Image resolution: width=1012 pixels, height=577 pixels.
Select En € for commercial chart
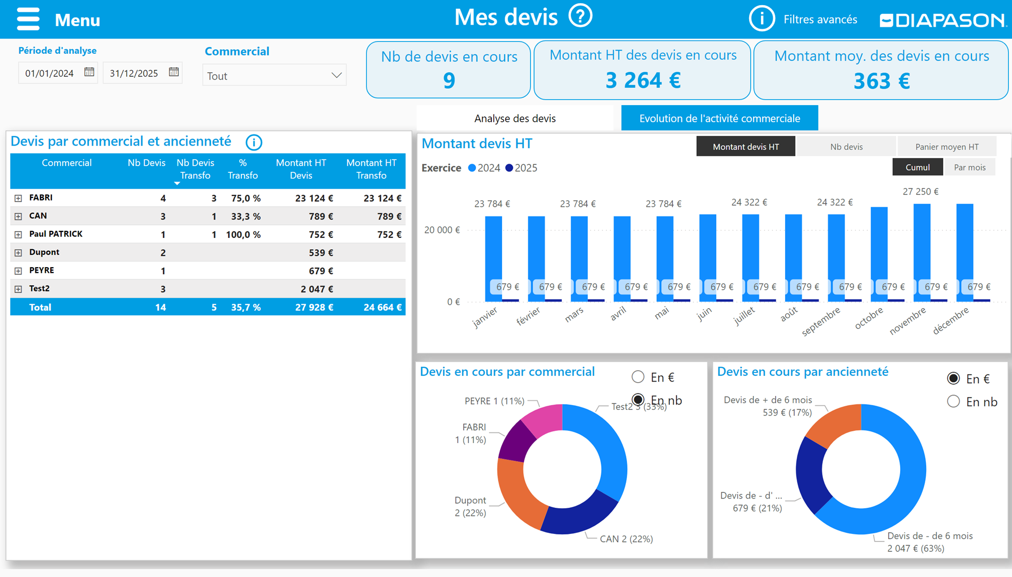(638, 377)
